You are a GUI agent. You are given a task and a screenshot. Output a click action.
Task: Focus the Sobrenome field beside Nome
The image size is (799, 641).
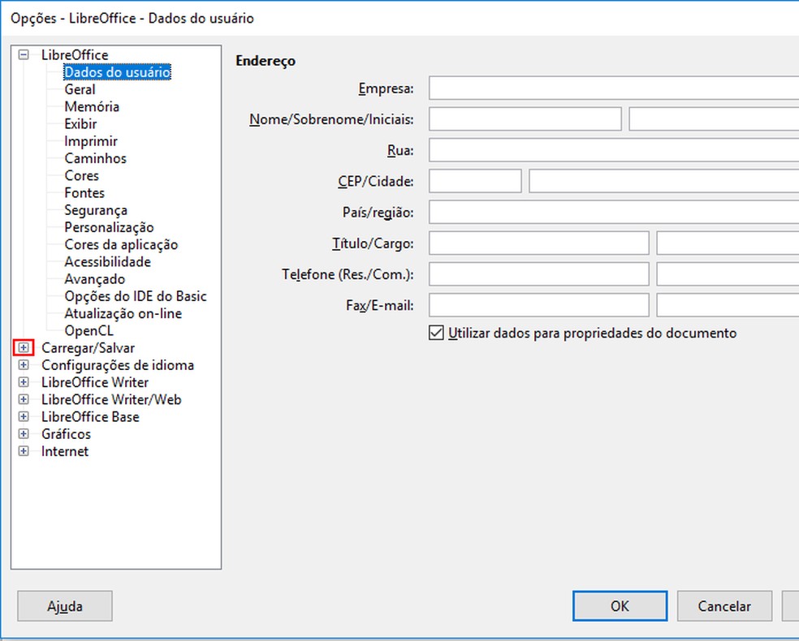click(x=714, y=119)
